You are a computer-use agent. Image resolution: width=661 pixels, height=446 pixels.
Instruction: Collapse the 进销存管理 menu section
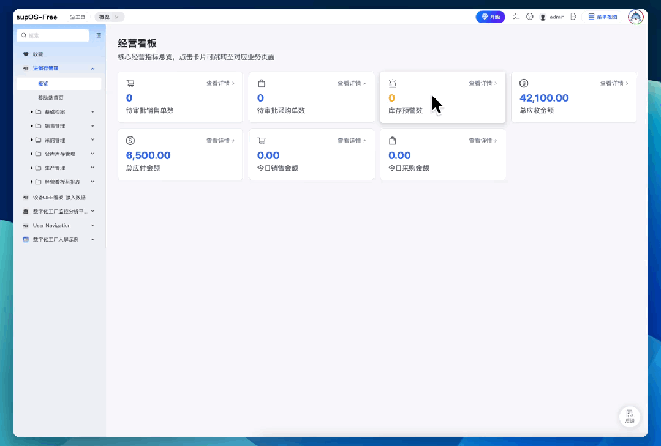click(93, 69)
